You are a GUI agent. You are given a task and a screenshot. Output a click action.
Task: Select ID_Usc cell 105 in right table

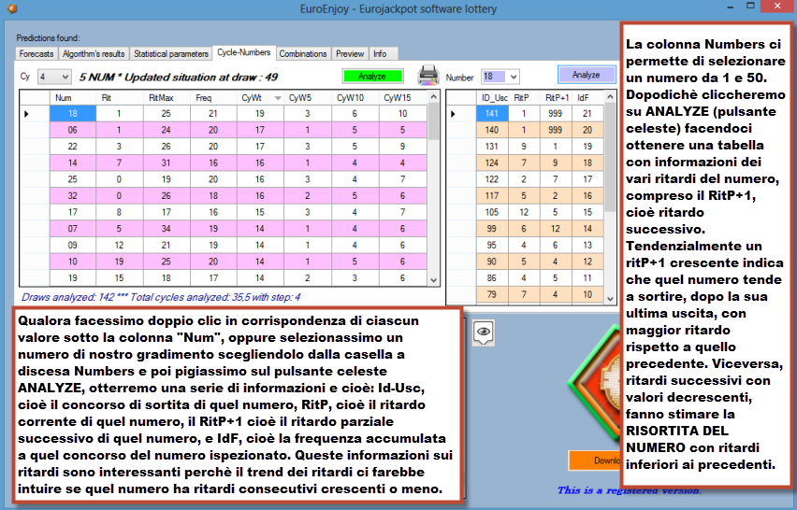click(492, 212)
